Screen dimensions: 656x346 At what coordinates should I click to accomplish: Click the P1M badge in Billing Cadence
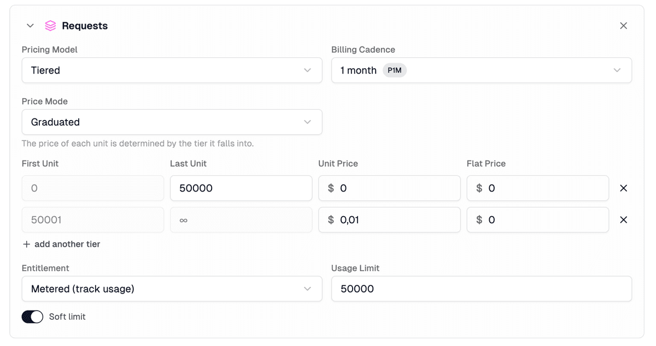click(x=394, y=70)
